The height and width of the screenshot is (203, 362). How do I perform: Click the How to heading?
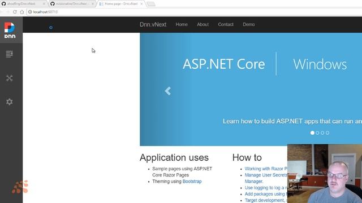[x=247, y=158]
